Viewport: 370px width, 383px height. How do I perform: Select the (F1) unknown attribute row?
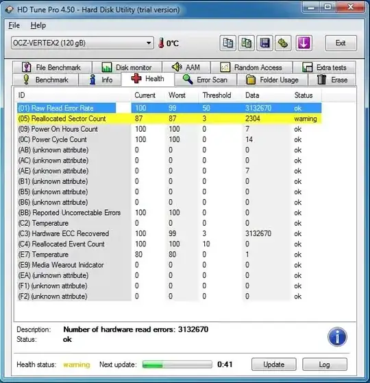(169, 286)
